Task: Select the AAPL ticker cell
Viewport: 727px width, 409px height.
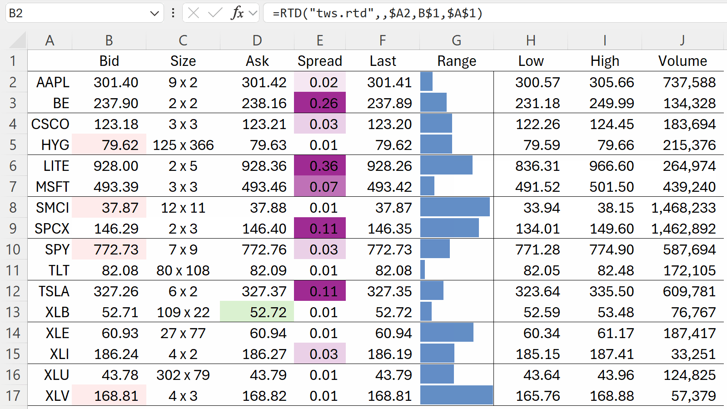Action: (x=50, y=82)
